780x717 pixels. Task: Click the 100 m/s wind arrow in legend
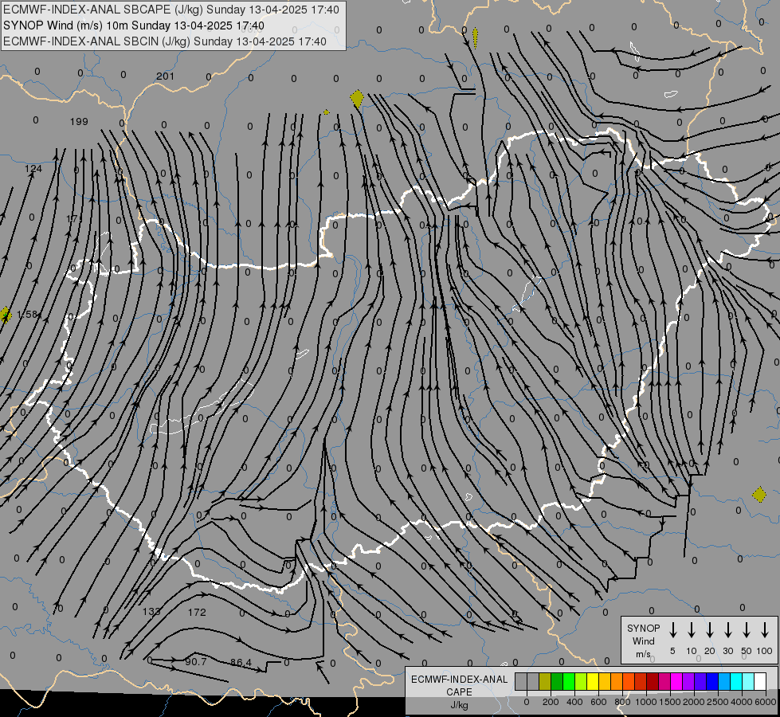point(765,630)
